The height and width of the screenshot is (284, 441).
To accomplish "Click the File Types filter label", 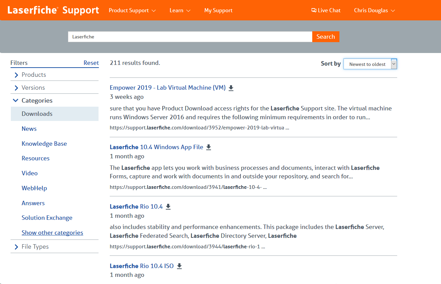I will click(35, 247).
